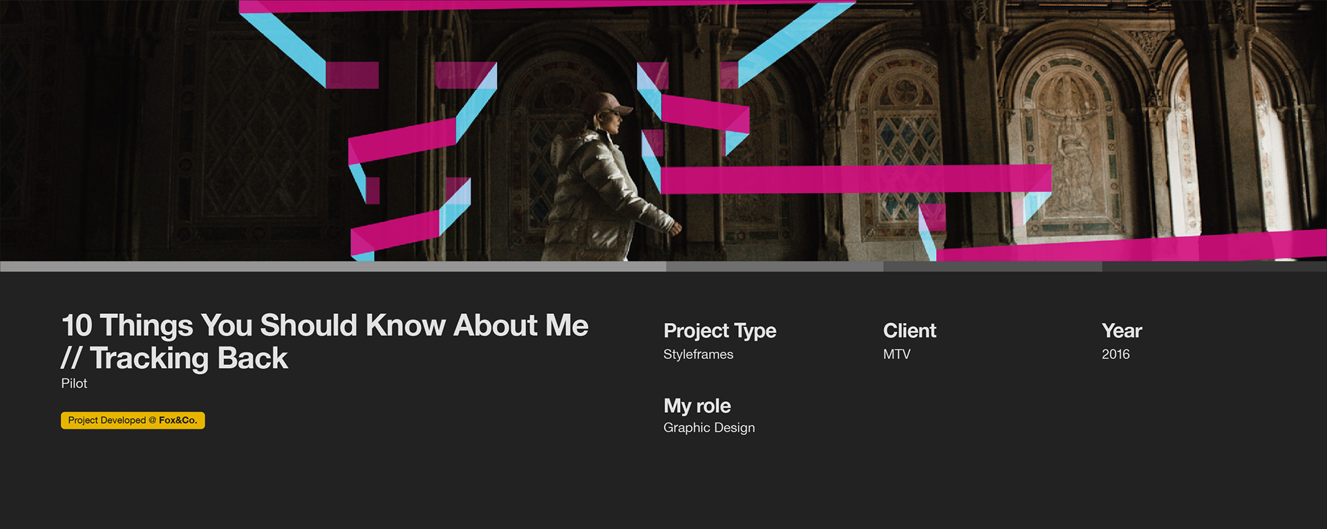This screenshot has width=1327, height=529.
Task: Click the Pilot subtitle text
Action: tap(74, 384)
